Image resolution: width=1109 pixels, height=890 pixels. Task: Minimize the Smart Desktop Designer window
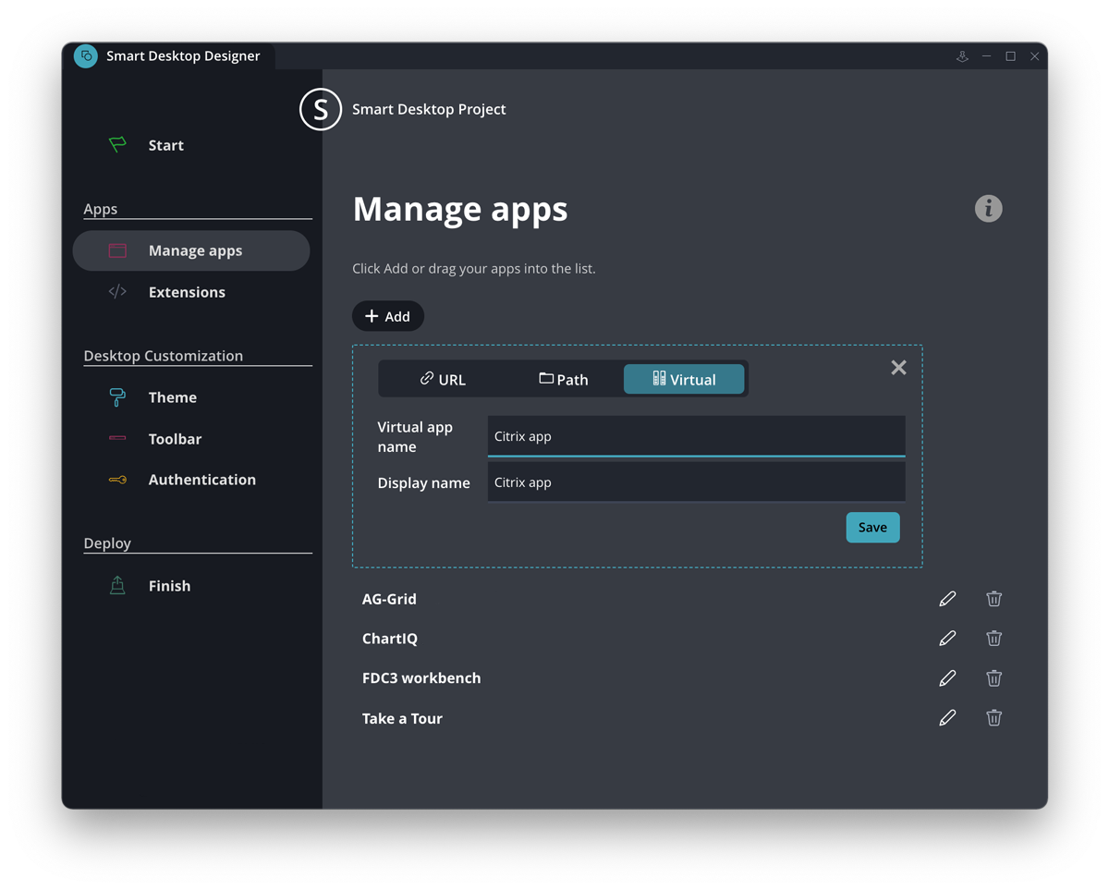point(986,56)
